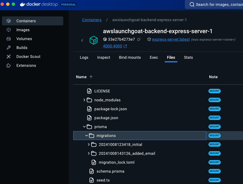Click the Docker Scout icon
Screen dimensions: 243x184
point(9,57)
